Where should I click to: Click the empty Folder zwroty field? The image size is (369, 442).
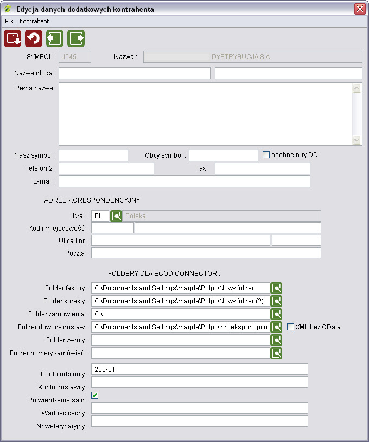pyautogui.click(x=181, y=340)
